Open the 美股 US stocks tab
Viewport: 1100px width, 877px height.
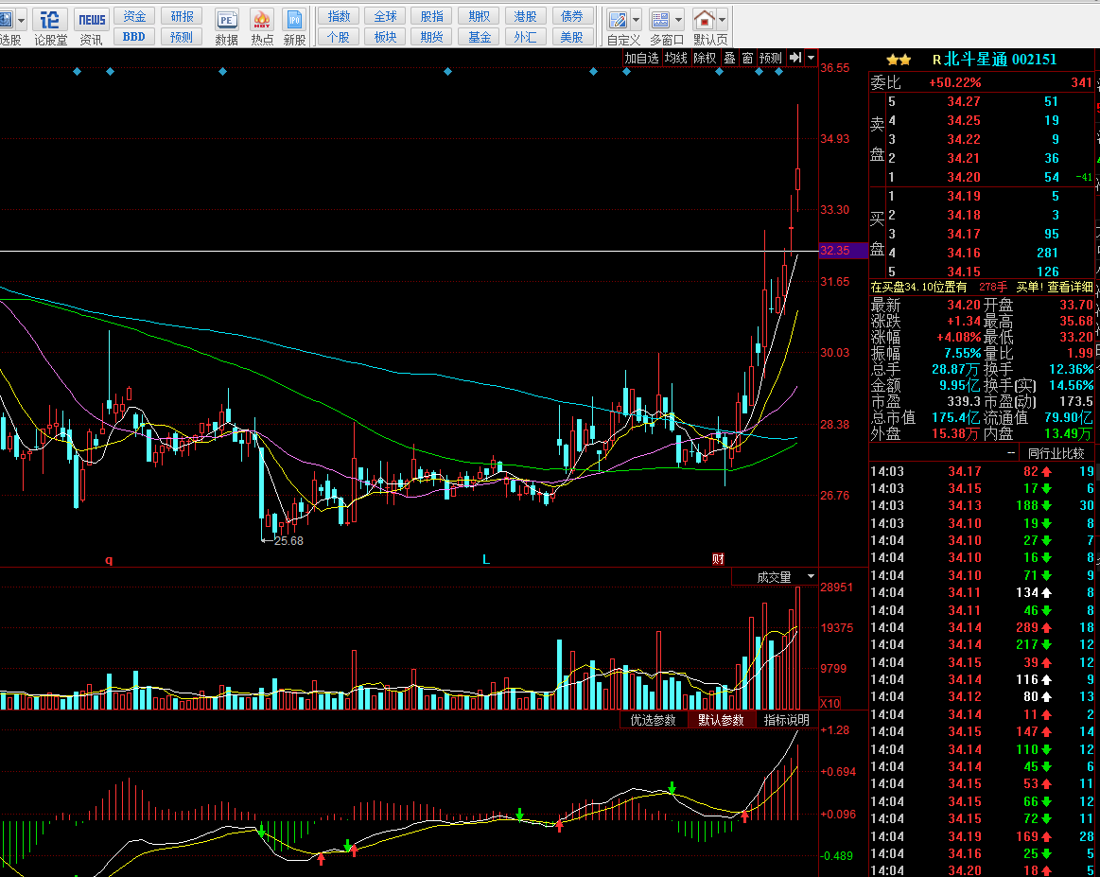[572, 37]
